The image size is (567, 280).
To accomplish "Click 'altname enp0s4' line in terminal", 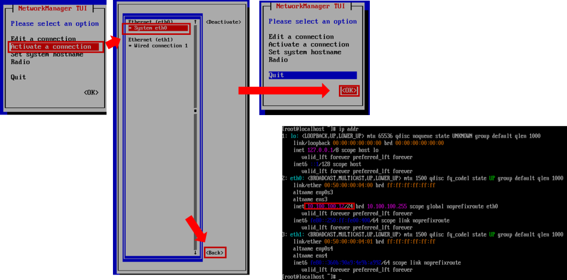I will (313, 248).
